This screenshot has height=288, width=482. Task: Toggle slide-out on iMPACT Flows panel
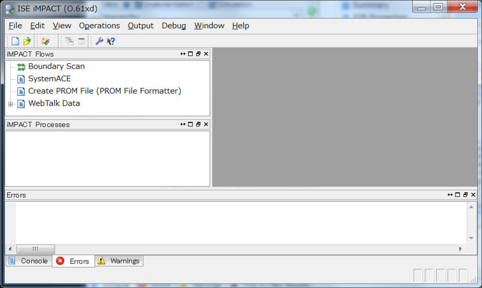coord(183,54)
